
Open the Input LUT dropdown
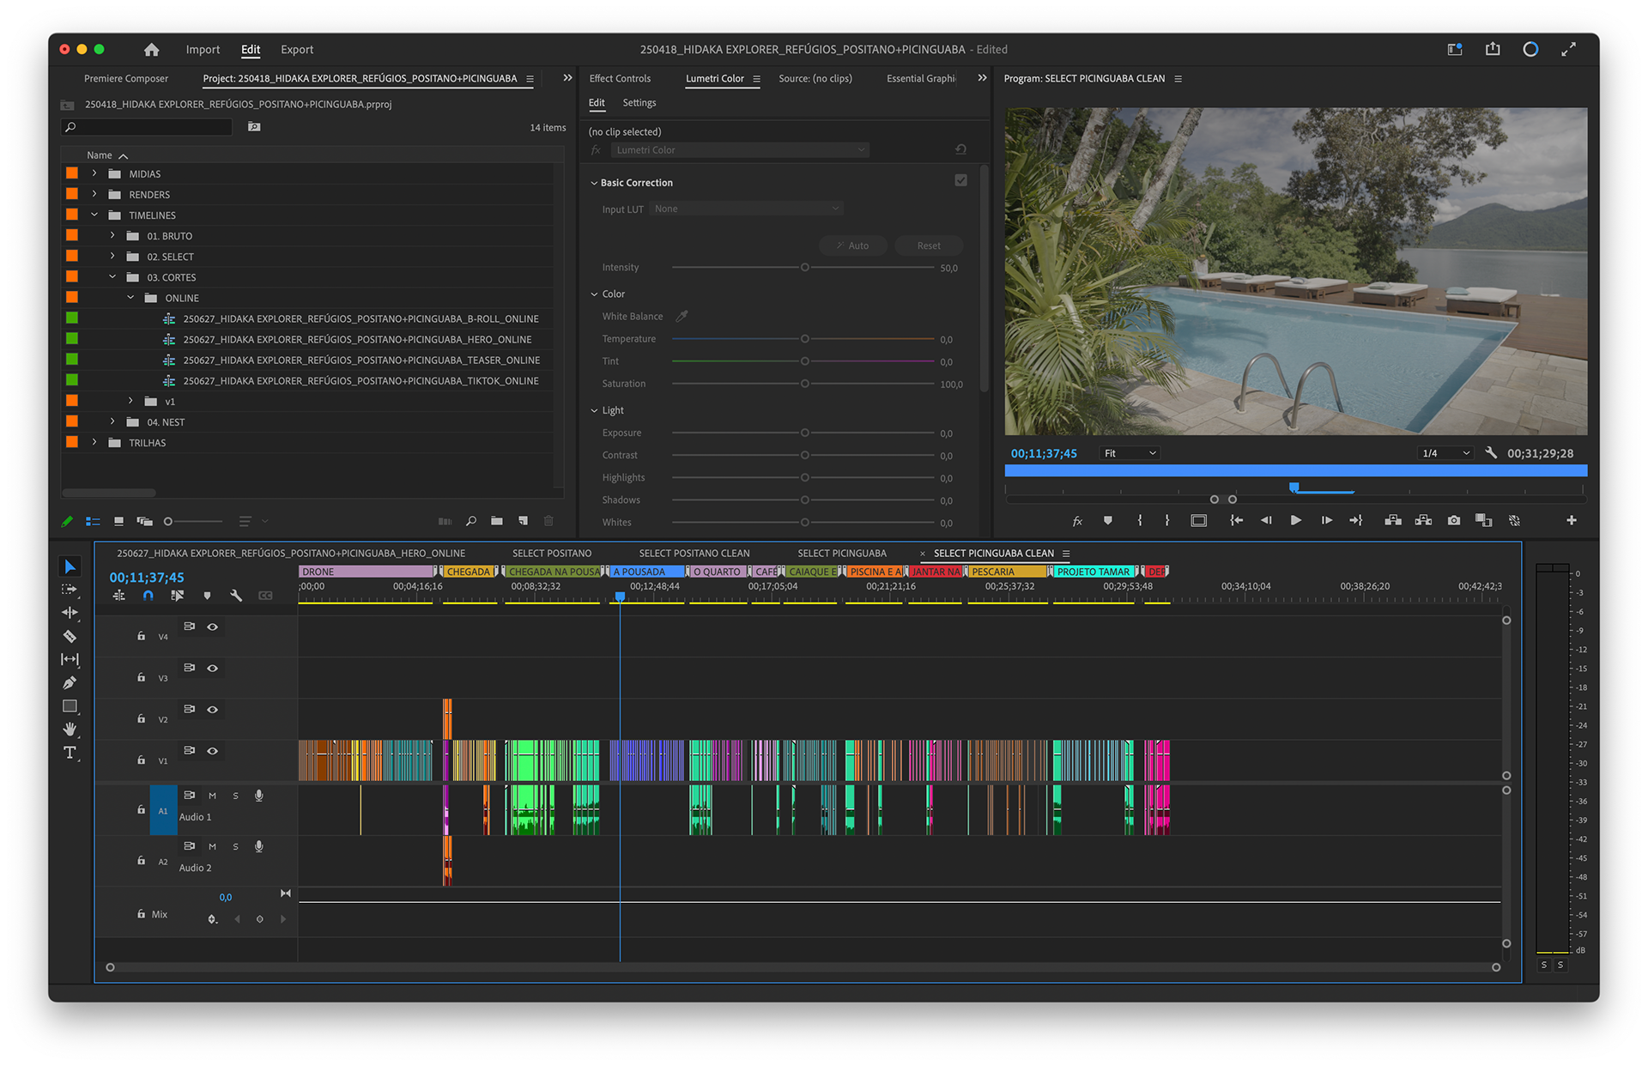tap(745, 209)
